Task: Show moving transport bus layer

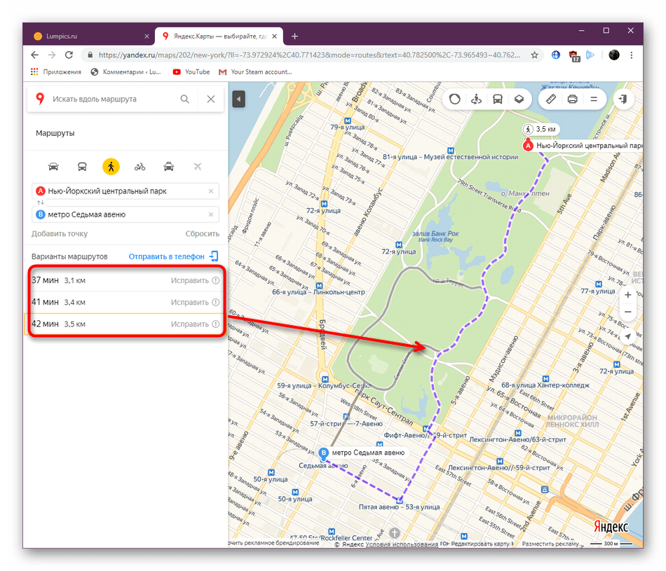Action: (x=497, y=99)
